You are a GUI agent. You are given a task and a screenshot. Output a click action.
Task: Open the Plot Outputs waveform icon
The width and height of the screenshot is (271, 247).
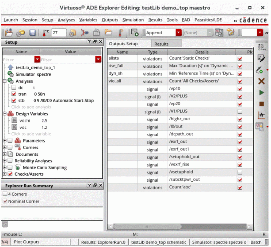pyautogui.click(x=261, y=115)
